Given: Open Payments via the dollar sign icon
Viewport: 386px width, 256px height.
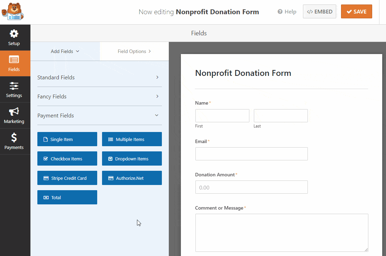Looking at the screenshot, I should pos(14,138).
